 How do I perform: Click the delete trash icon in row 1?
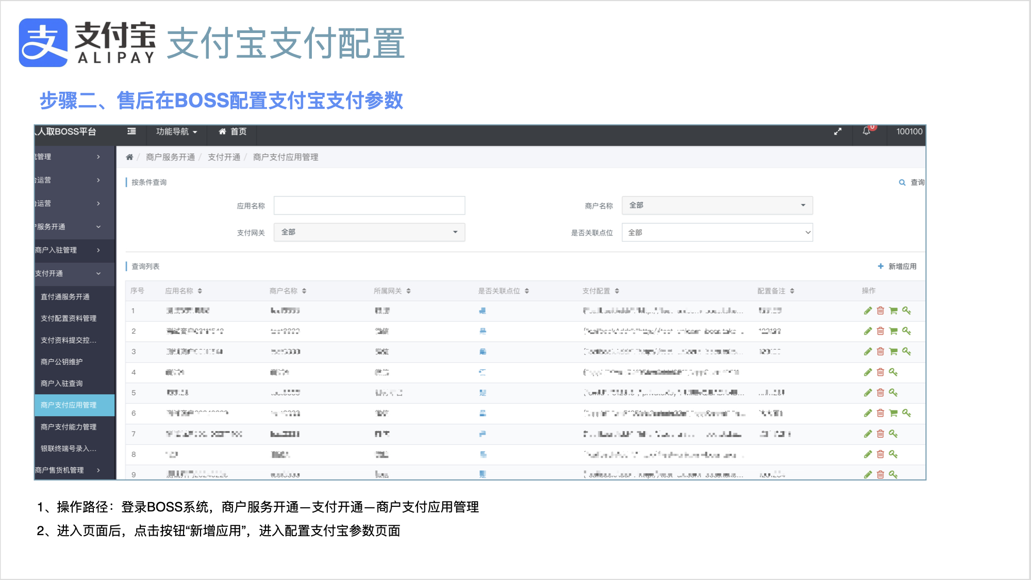coord(880,310)
